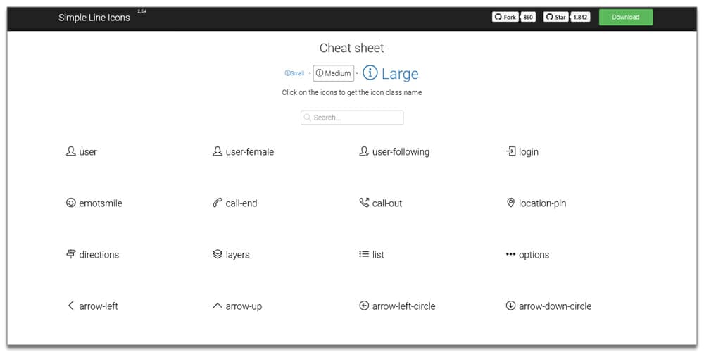Click the arrow-left chevron icon
Screen dimensions: 704x352
(x=70, y=306)
